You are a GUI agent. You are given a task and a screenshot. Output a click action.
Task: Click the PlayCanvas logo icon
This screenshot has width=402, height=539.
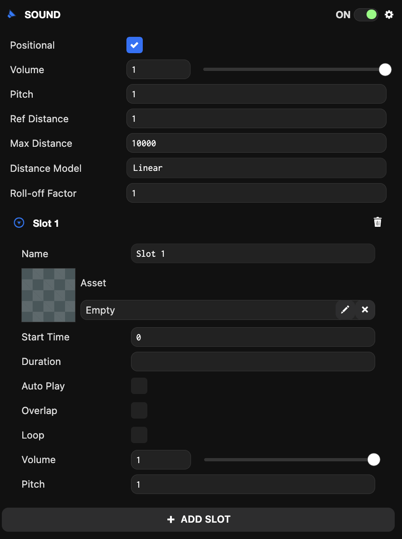pyautogui.click(x=11, y=14)
